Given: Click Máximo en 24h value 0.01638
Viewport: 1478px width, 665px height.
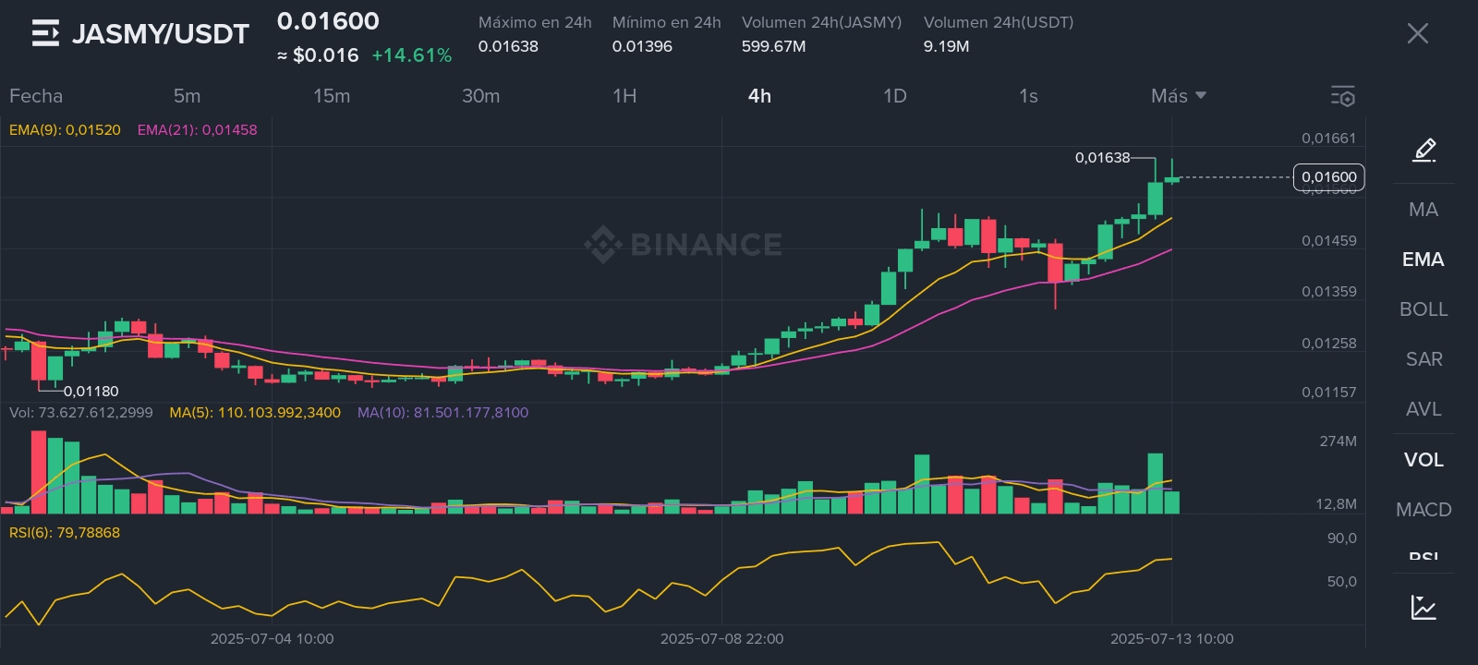Looking at the screenshot, I should pos(508,46).
